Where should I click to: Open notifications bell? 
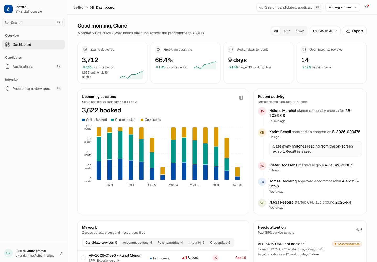[367, 7]
